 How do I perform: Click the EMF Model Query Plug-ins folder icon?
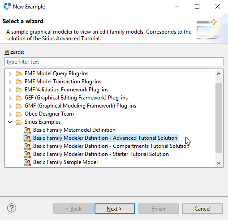click(x=19, y=73)
